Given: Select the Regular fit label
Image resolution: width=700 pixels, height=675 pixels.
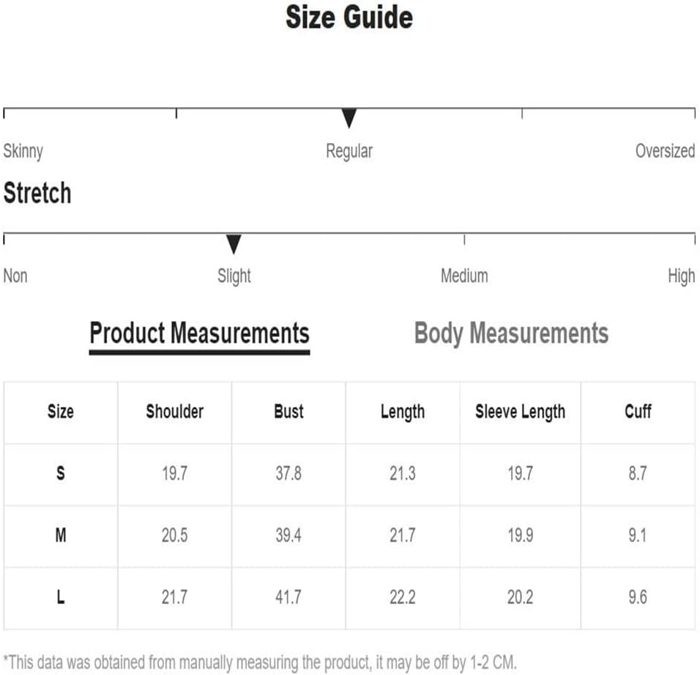Looking at the screenshot, I should click(x=349, y=151).
